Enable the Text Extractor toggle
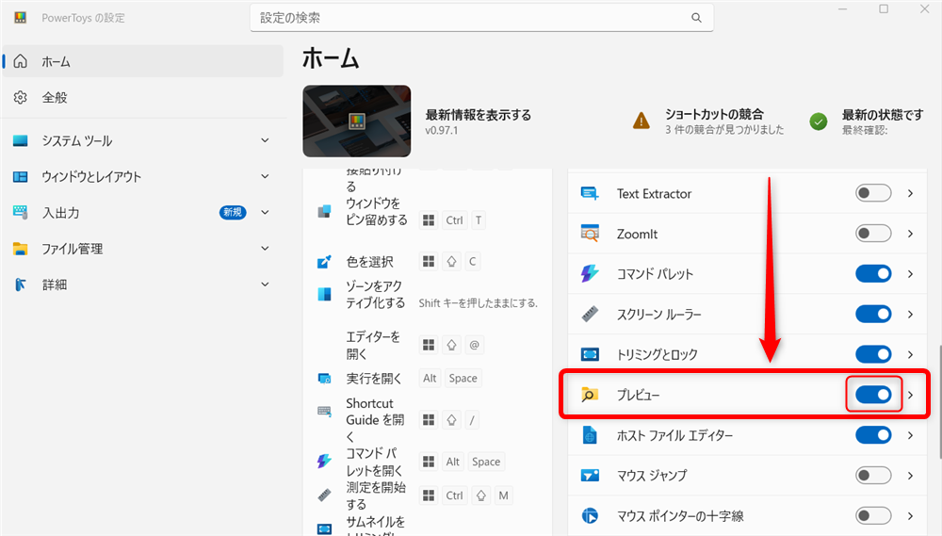 point(873,193)
